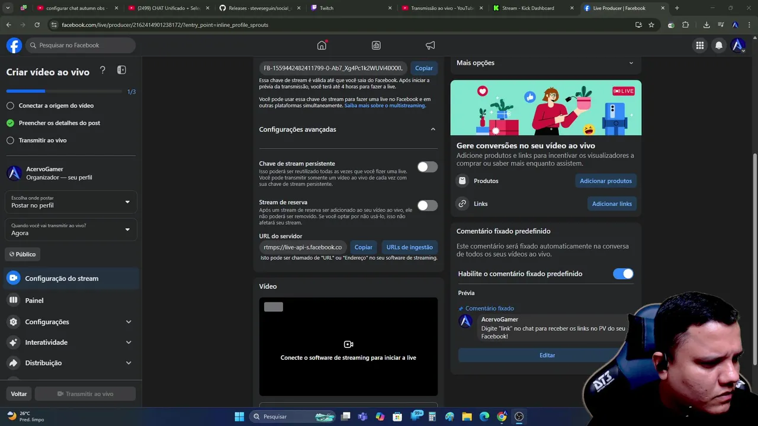Viewport: 758px width, 426px height.
Task: Open Copilot from taskbar
Action: [x=380, y=417]
